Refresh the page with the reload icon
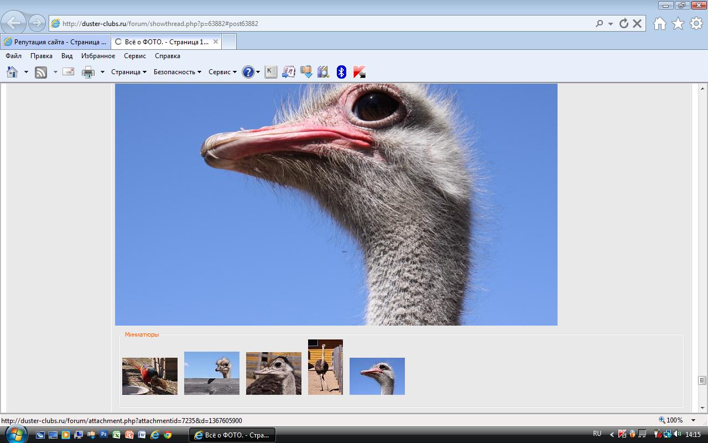Image resolution: width=708 pixels, height=443 pixels. (x=624, y=23)
